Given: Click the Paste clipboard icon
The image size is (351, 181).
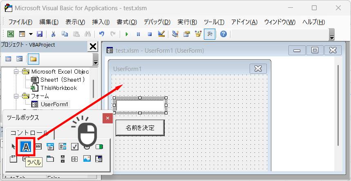Looking at the screenshot, I should coord(76,34).
